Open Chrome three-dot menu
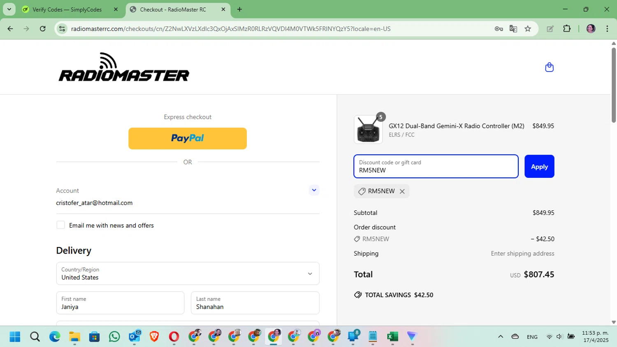The width and height of the screenshot is (617, 347). tap(607, 29)
